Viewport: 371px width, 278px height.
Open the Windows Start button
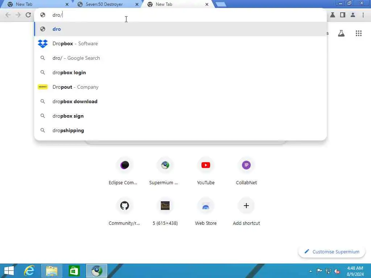[x=9, y=271]
